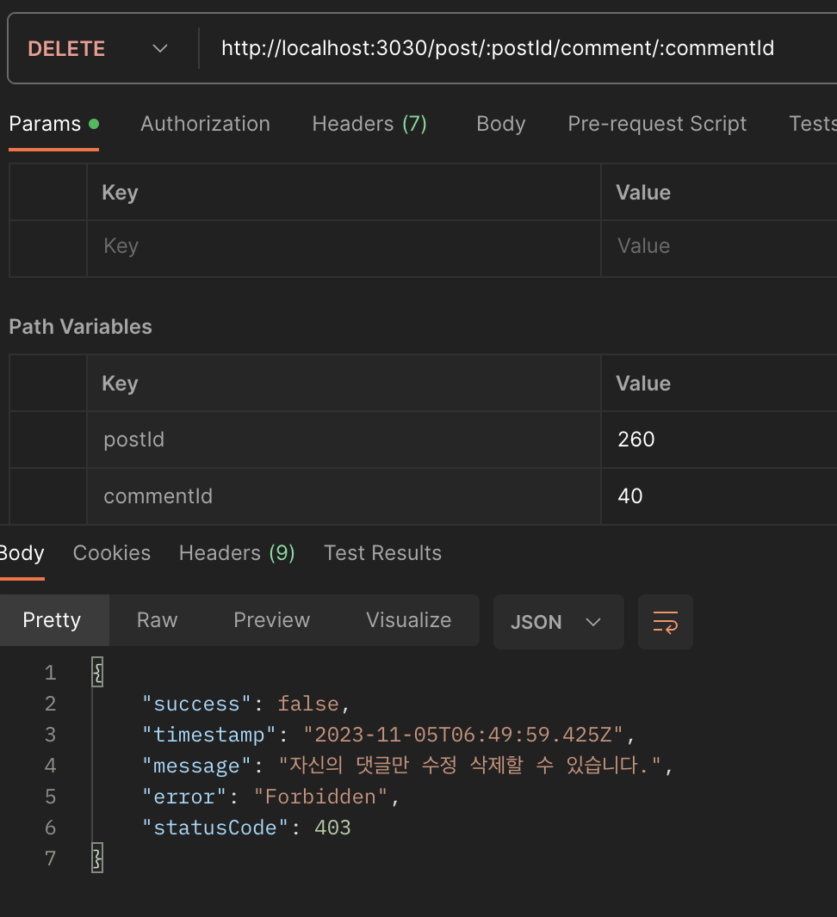
Task: Collapse the JSON object at line 1 brace
Action: coord(98,672)
